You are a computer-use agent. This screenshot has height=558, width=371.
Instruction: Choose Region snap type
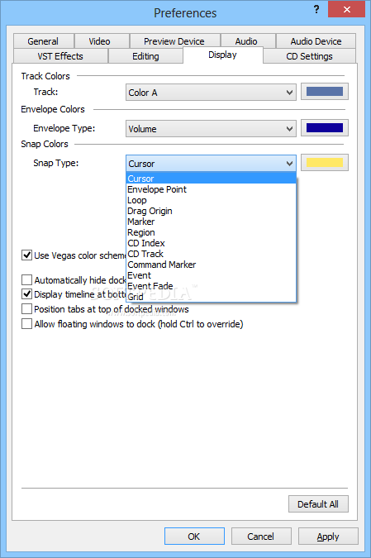click(211, 232)
